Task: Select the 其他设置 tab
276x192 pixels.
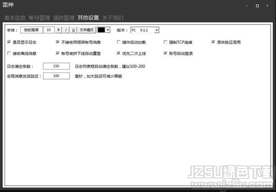Action: pyautogui.click(x=88, y=18)
